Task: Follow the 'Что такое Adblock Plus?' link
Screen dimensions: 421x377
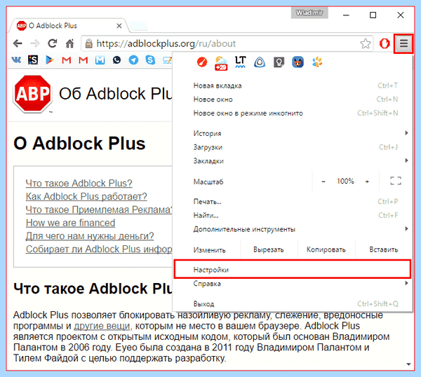Action: tap(79, 184)
